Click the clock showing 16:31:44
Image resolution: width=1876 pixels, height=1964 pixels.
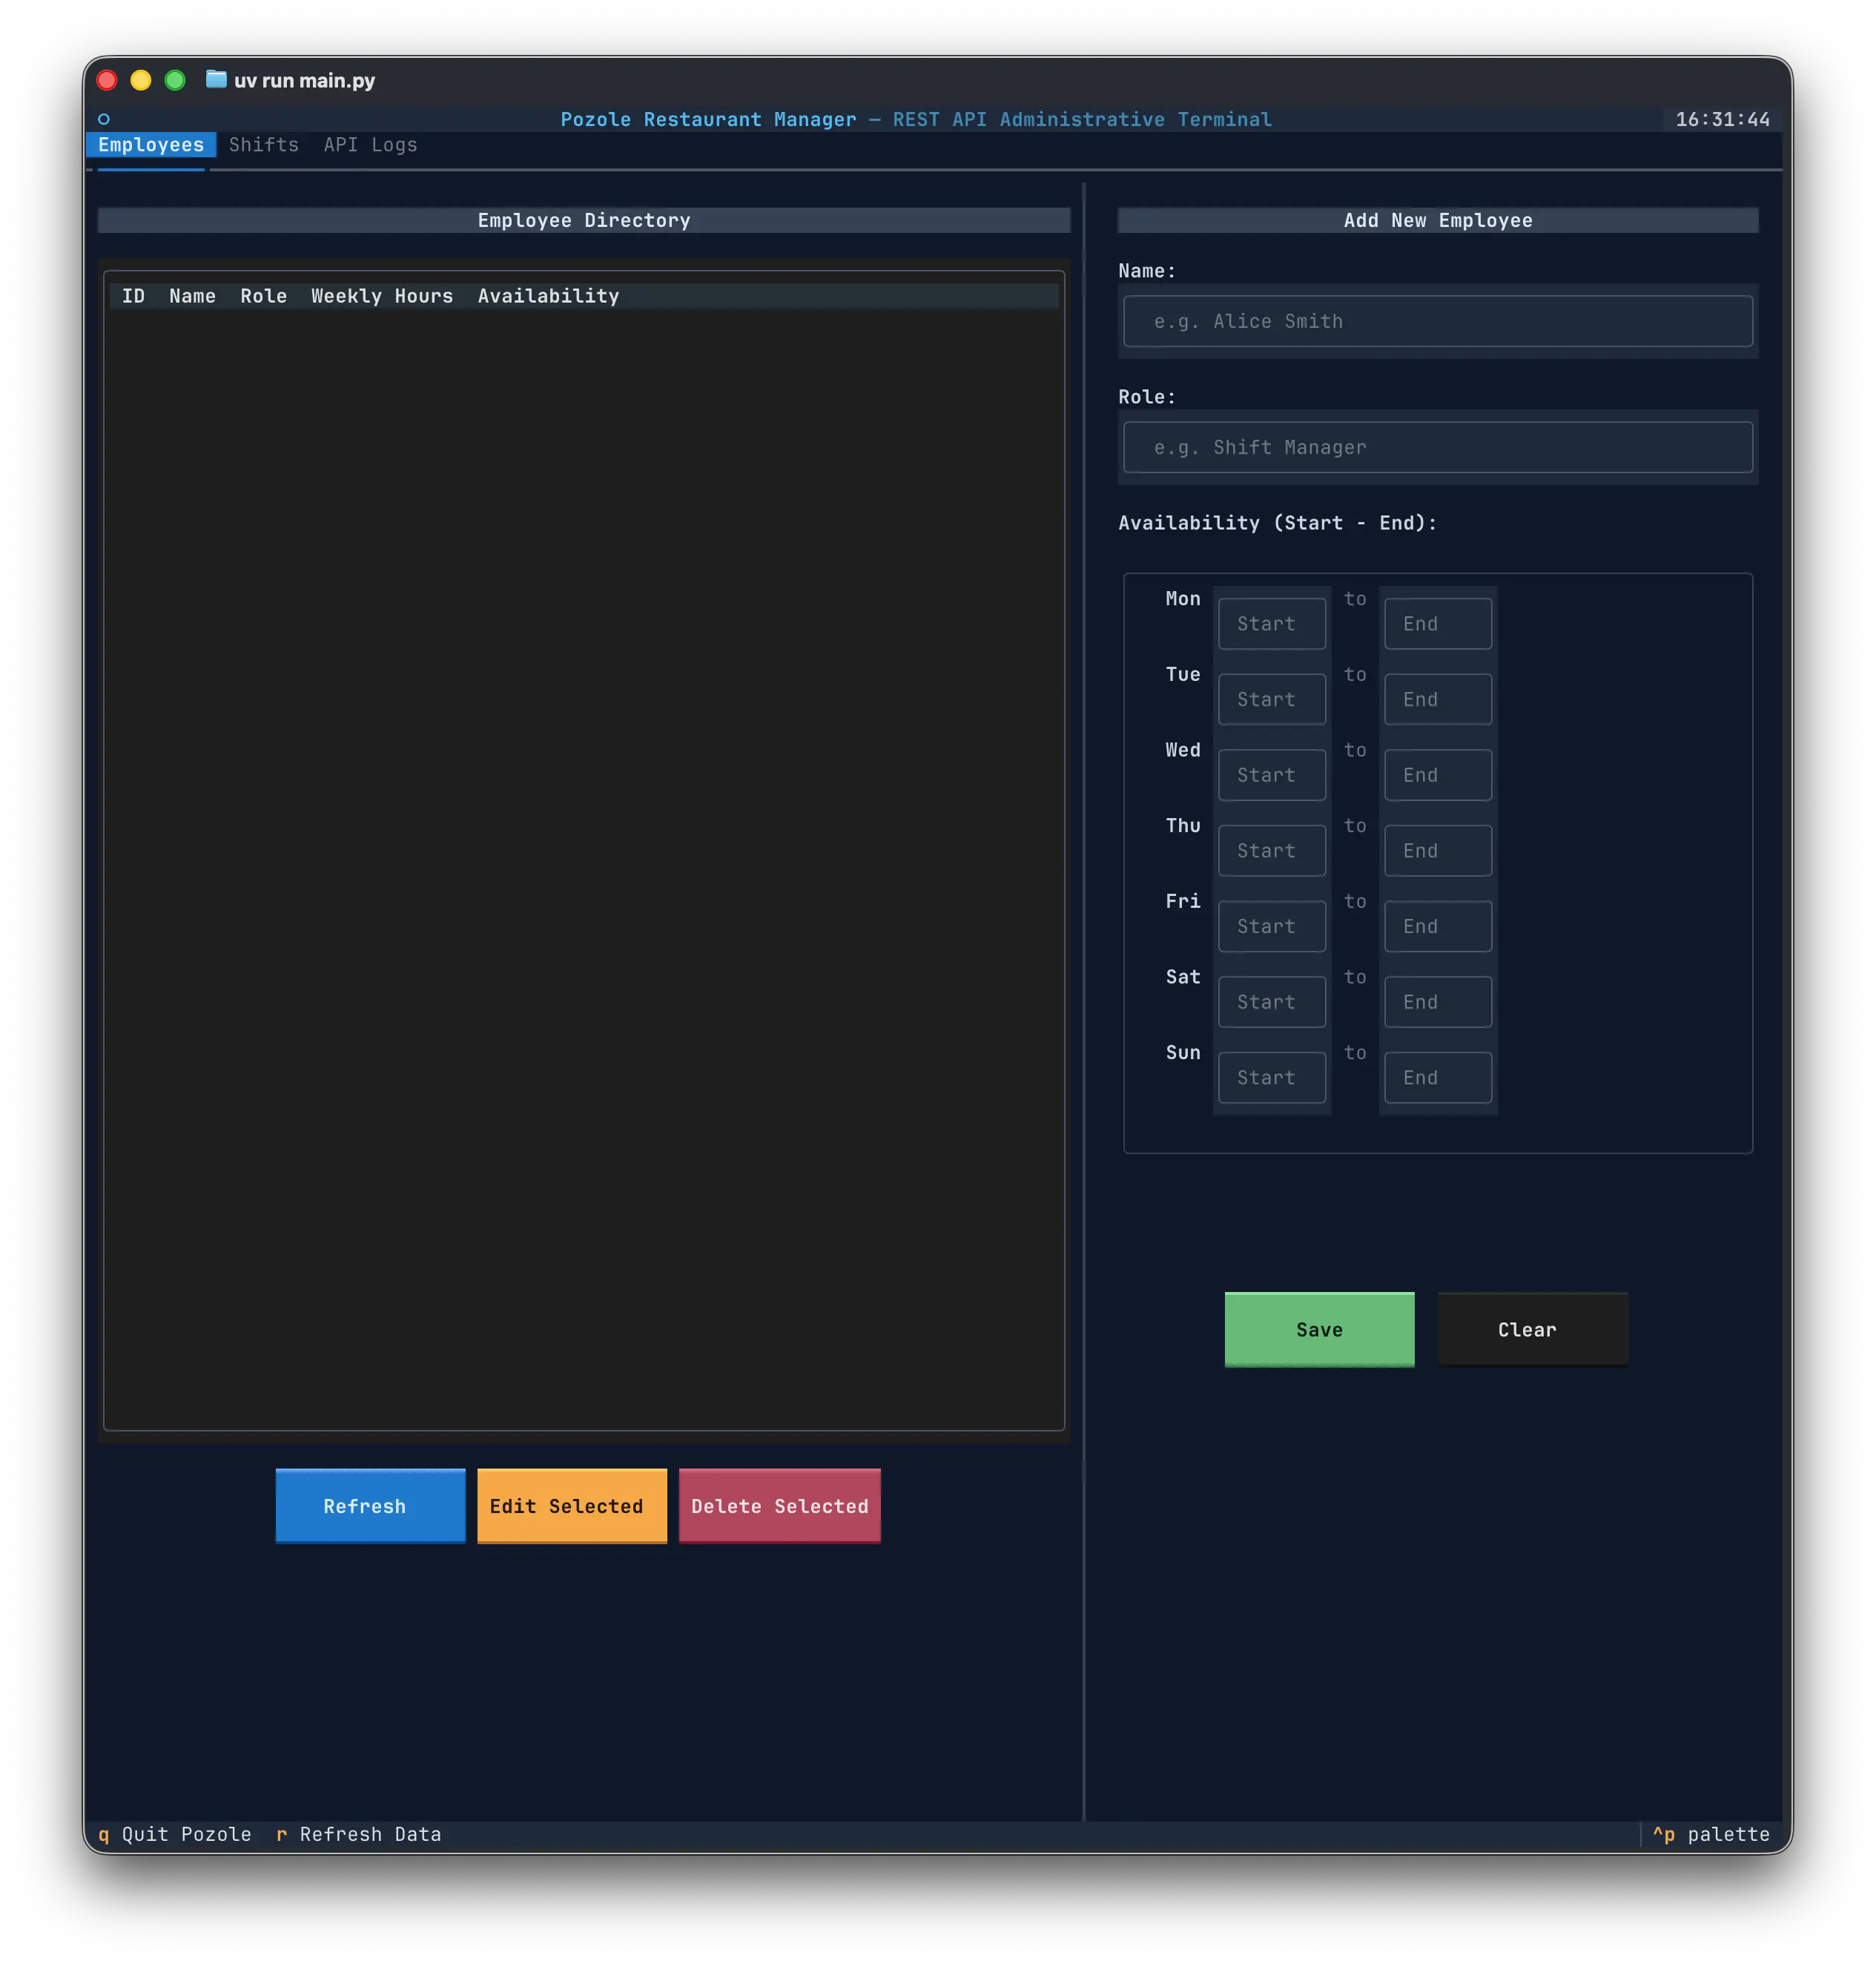(x=1722, y=119)
